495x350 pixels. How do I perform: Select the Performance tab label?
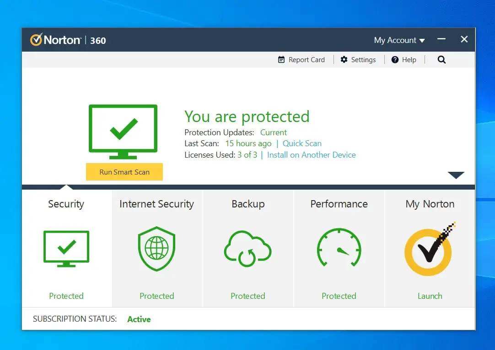pyautogui.click(x=339, y=204)
